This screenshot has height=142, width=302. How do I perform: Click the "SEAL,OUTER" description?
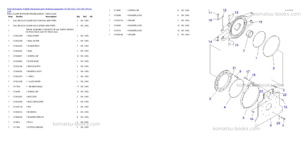click(x=33, y=41)
